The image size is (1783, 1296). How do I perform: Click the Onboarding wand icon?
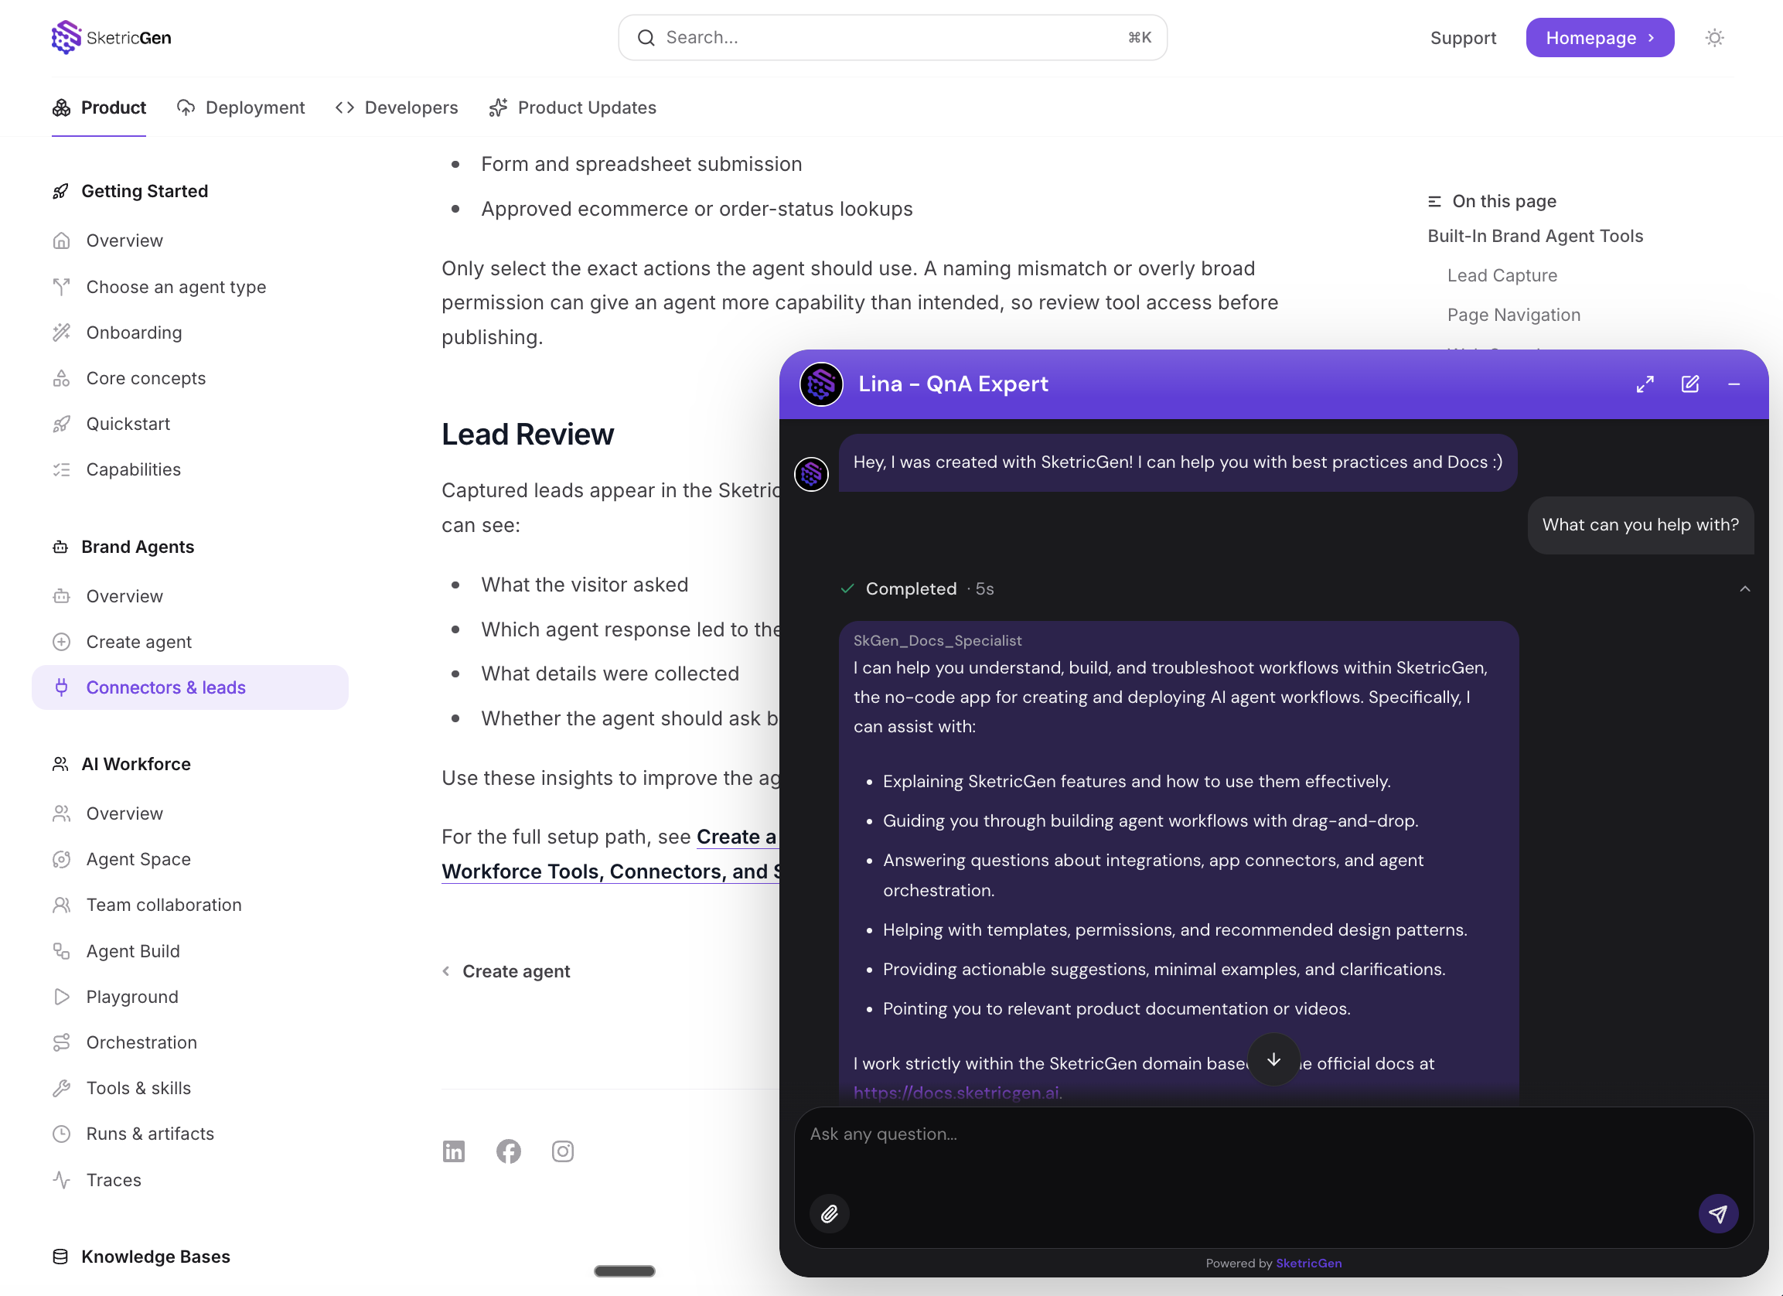pos(61,333)
